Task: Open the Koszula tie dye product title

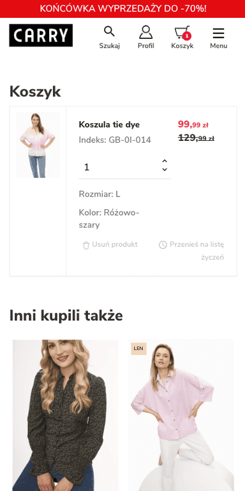Action: 109,124
